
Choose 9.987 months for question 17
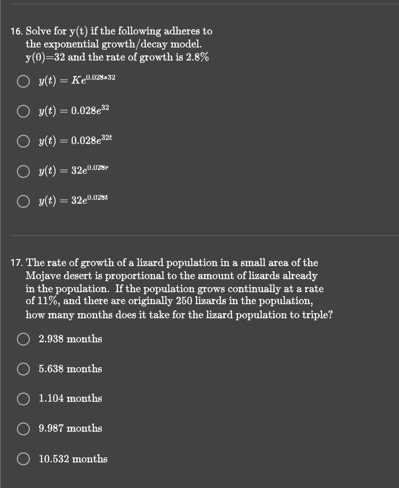click(x=23, y=429)
